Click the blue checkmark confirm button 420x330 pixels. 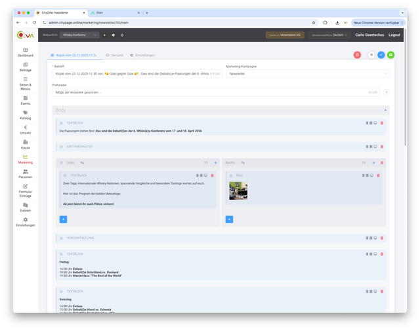(381, 55)
